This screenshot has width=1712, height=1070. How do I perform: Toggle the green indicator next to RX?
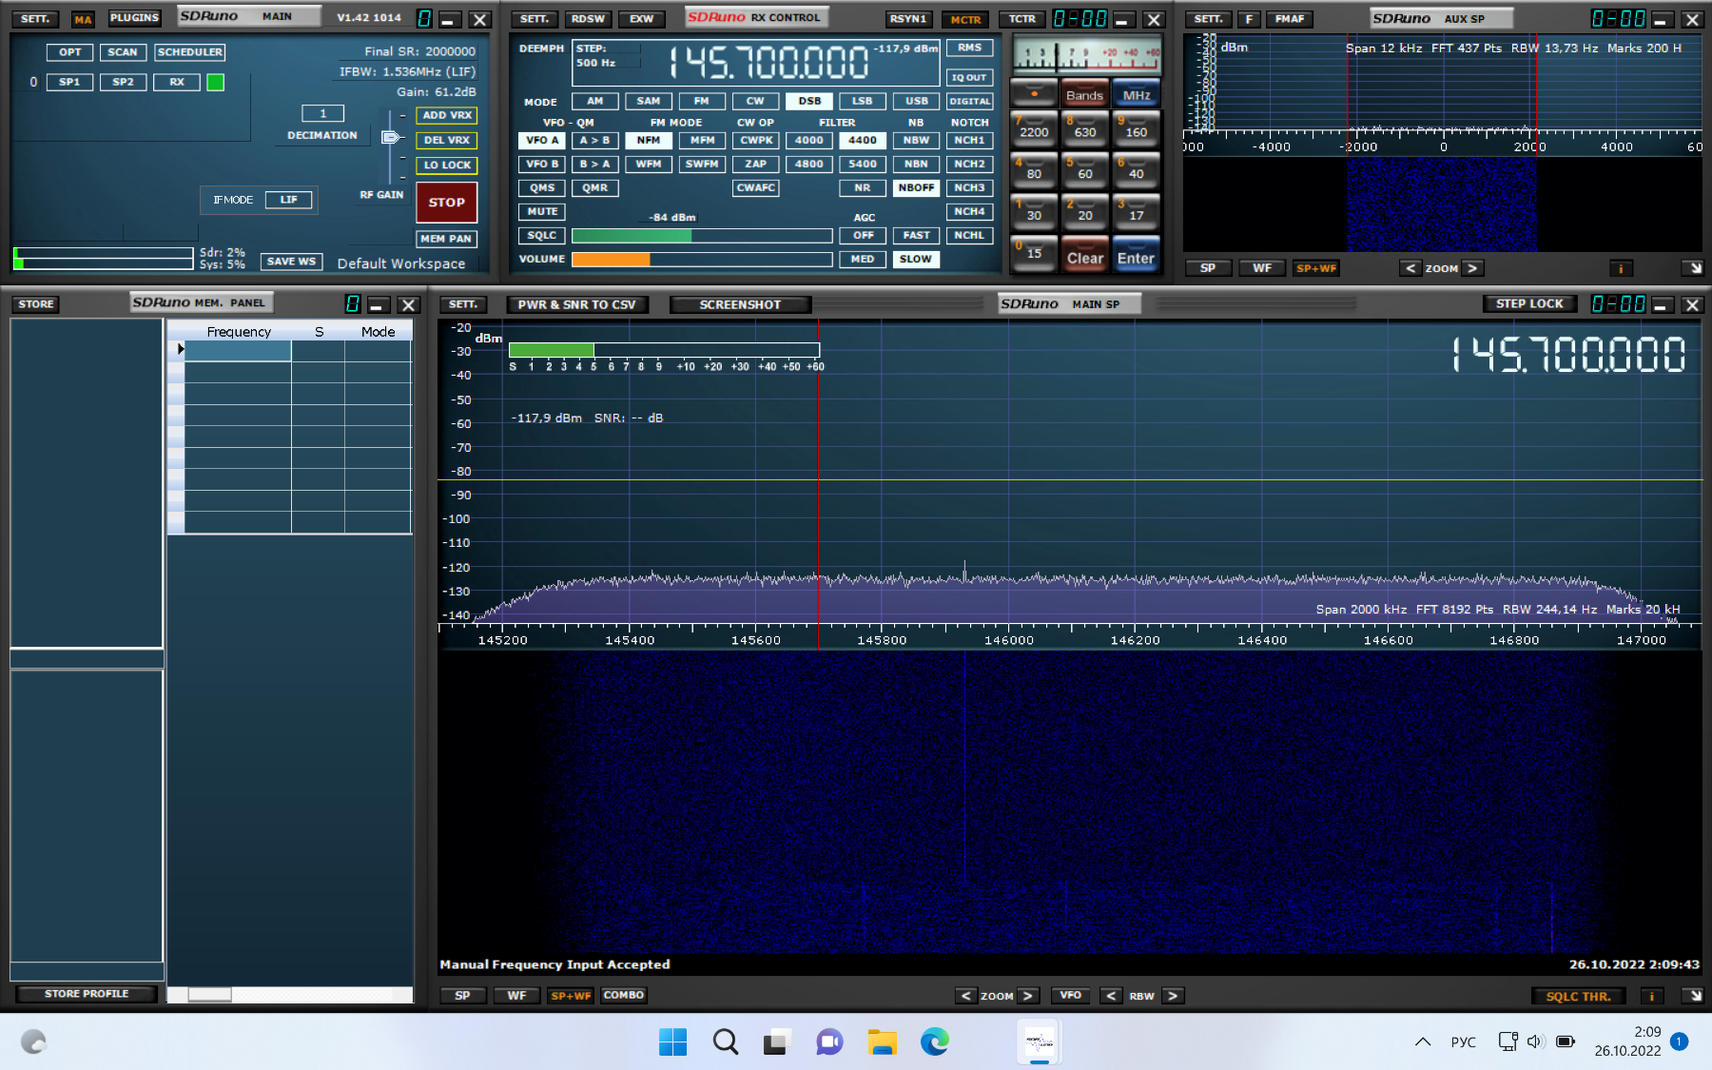pyautogui.click(x=216, y=82)
